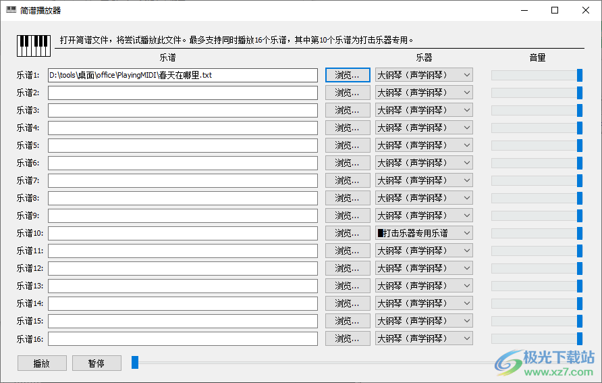Browse for 乐谱16 file
This screenshot has width=602, height=383.
tap(348, 338)
